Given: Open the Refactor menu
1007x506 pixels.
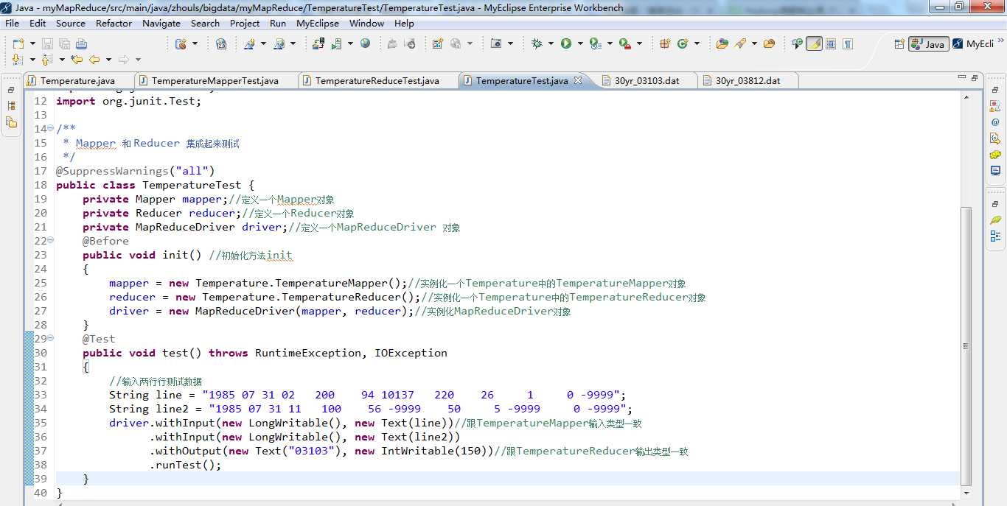Looking at the screenshot, I should click(114, 24).
